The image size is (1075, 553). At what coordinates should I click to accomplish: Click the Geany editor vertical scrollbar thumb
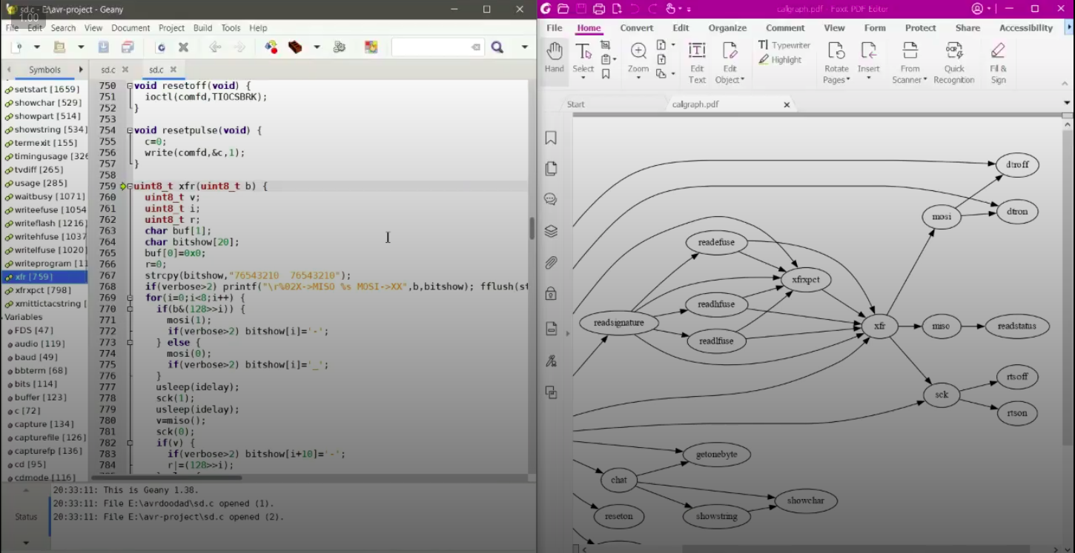click(532, 228)
